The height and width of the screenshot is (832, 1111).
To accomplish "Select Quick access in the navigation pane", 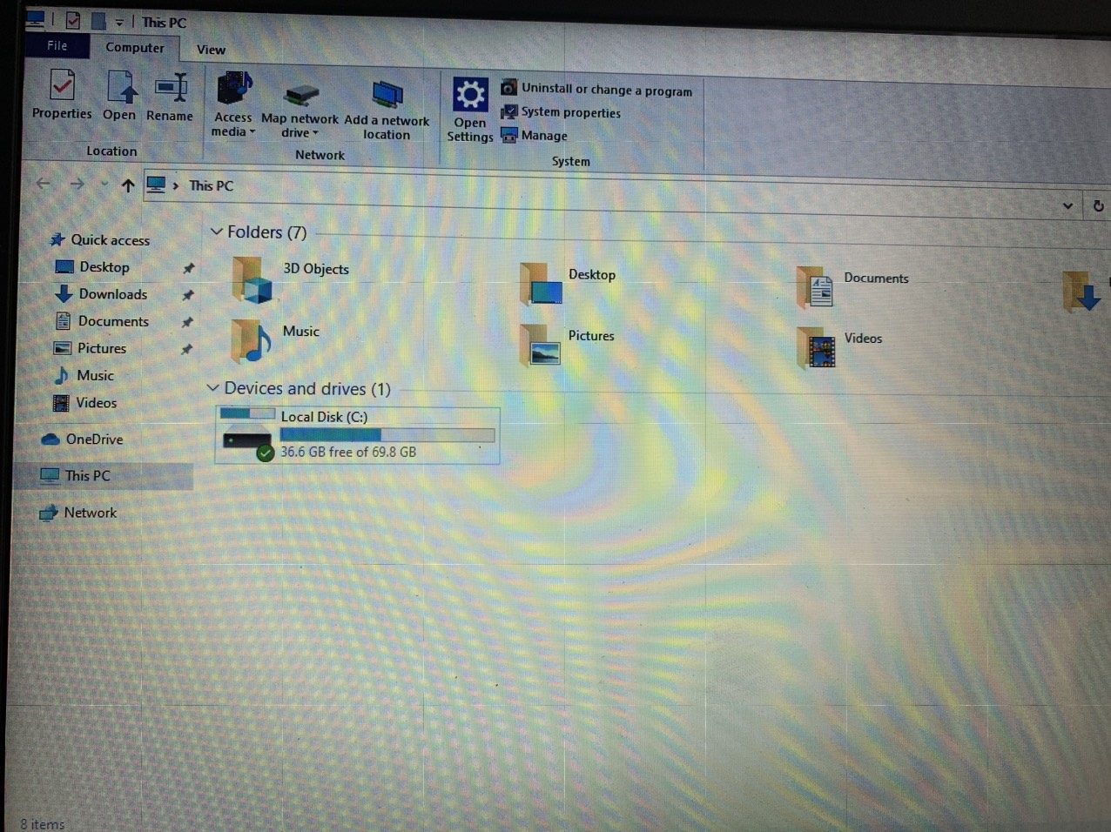I will click(99, 239).
